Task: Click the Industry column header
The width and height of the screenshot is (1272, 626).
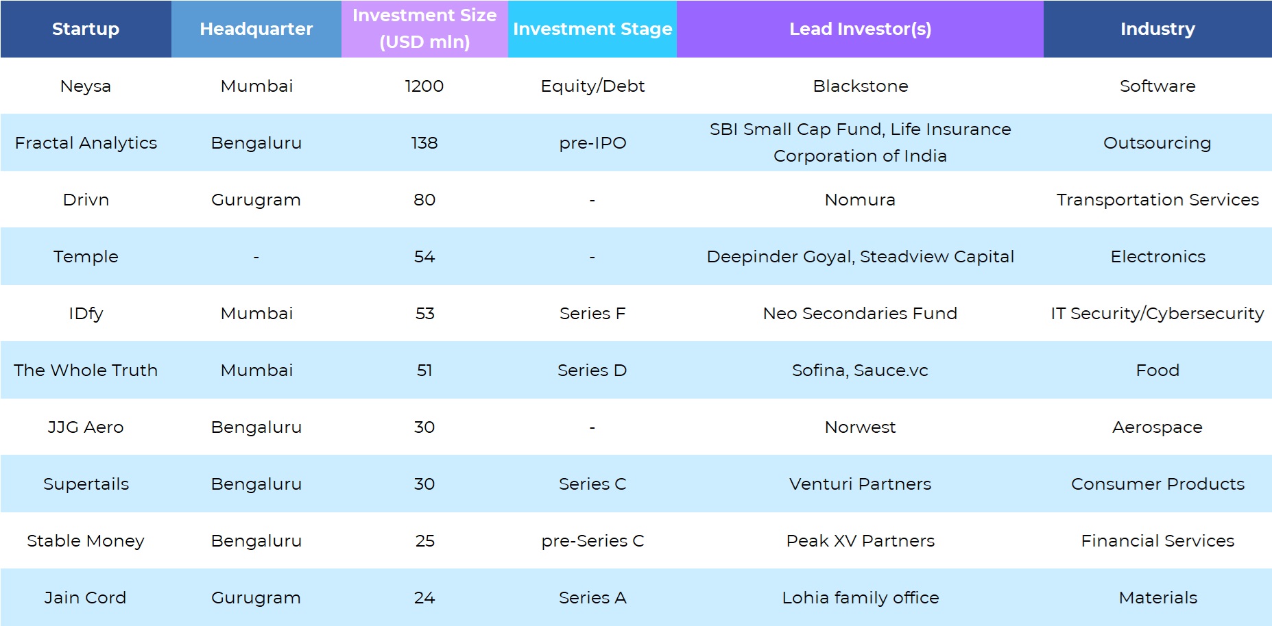Action: [1157, 29]
